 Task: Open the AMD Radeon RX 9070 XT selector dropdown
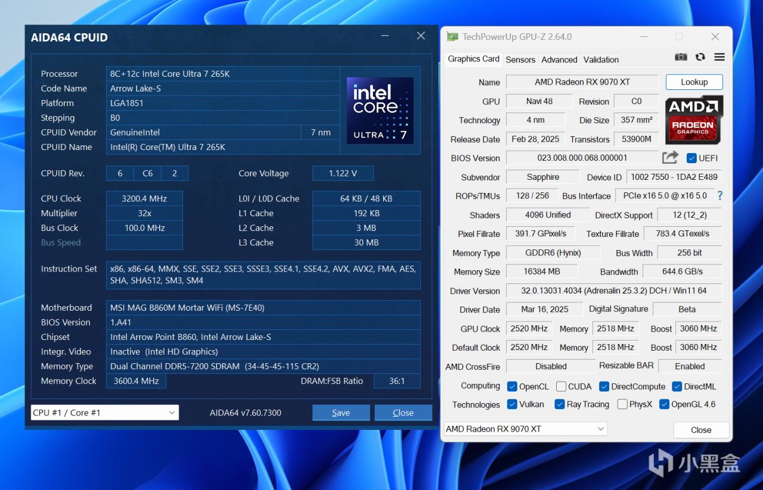(x=526, y=429)
